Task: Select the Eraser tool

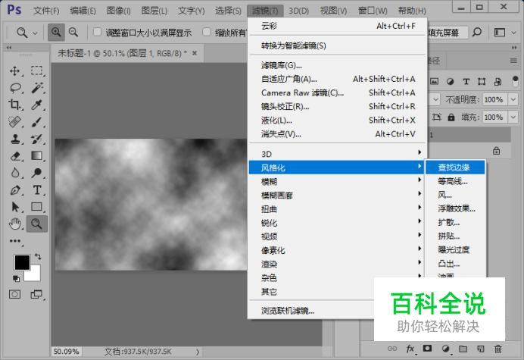Action: (14, 156)
